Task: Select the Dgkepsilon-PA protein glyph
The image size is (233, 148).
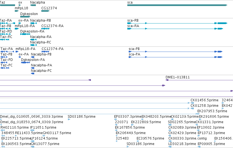Action: click(x=25, y=63)
